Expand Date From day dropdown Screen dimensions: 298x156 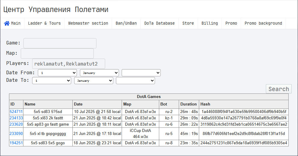pyautogui.click(x=57, y=73)
